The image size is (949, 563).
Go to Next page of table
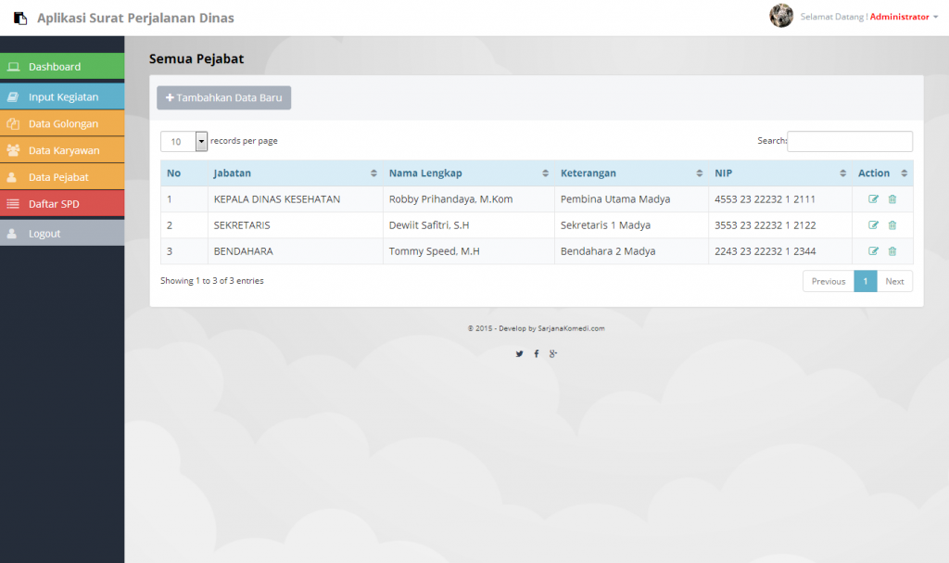point(894,281)
